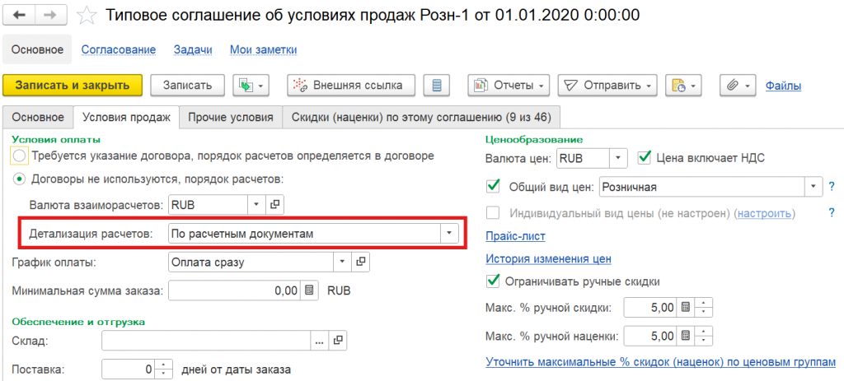
Task: Open Уточнить максимальные % скидок link
Action: click(x=661, y=361)
